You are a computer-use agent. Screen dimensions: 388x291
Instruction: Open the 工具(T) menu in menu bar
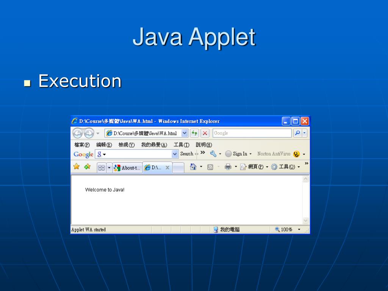click(181, 145)
